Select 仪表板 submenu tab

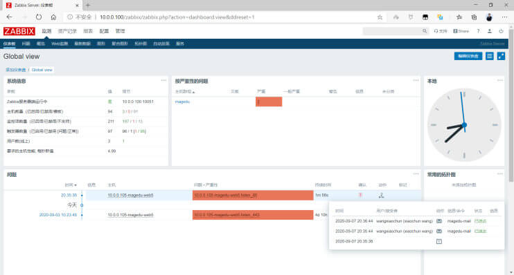[9, 44]
